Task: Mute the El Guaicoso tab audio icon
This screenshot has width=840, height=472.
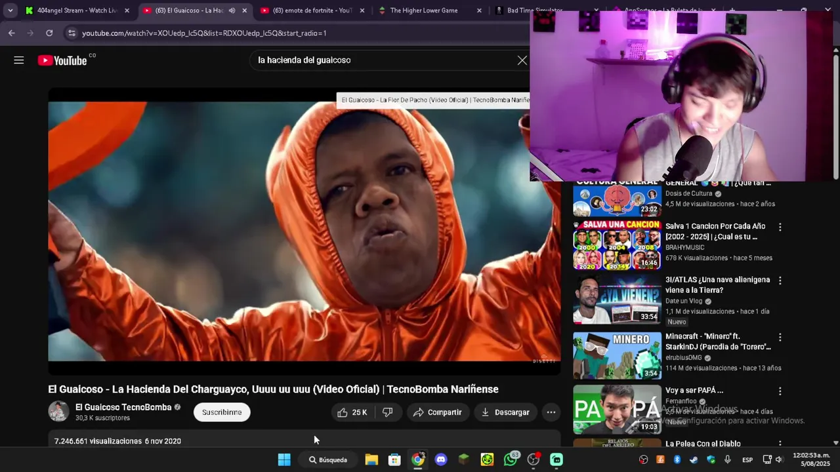Action: coord(232,10)
